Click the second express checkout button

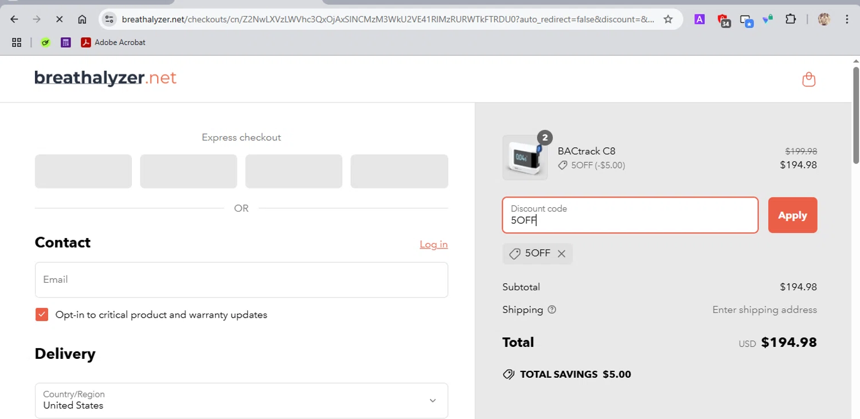189,171
